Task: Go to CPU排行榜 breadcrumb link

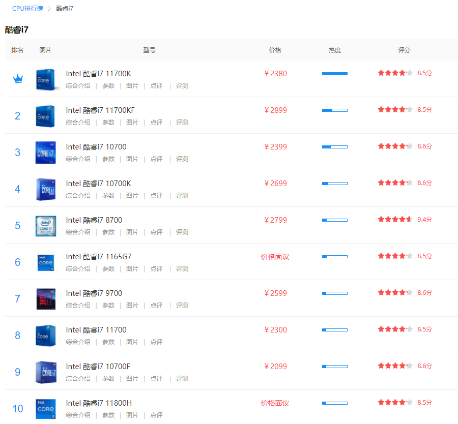Action: [27, 9]
